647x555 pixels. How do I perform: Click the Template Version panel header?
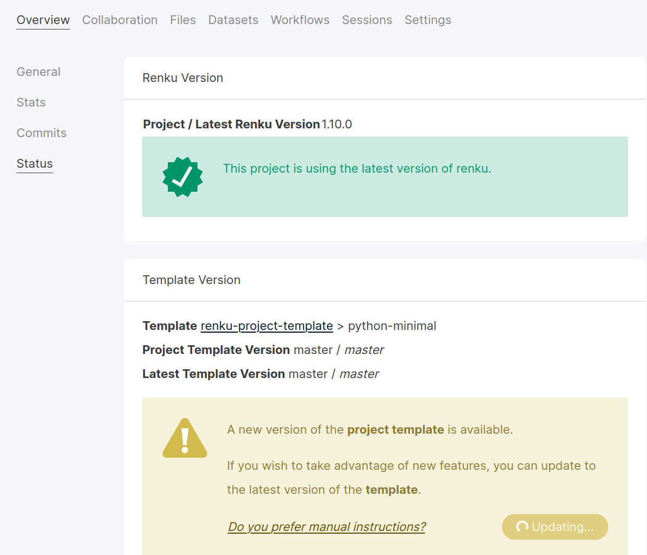pyautogui.click(x=191, y=280)
